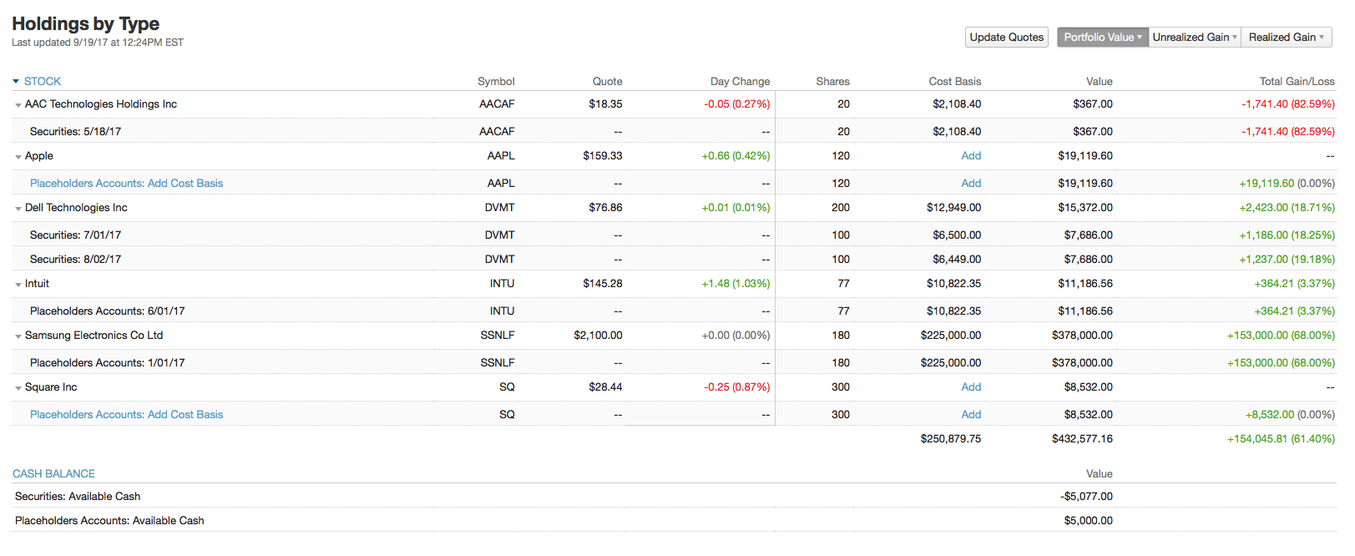Click Add cost basis for Square Inc row
This screenshot has width=1355, height=556.
coord(971,387)
